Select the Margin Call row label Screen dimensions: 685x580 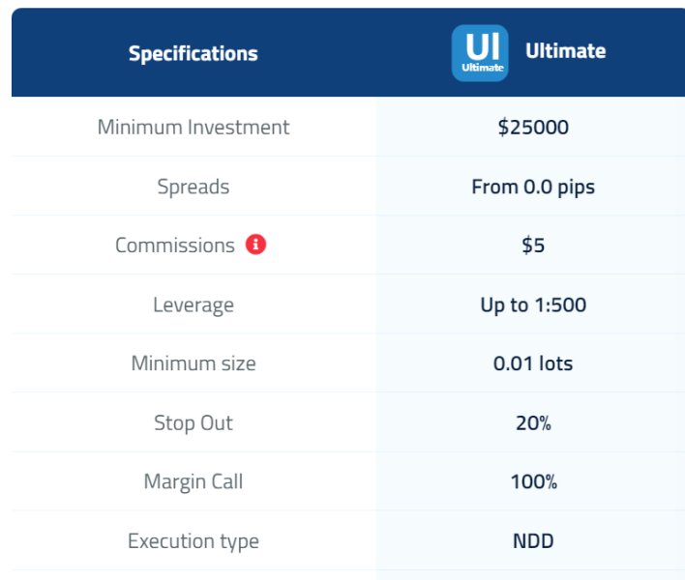click(x=194, y=482)
